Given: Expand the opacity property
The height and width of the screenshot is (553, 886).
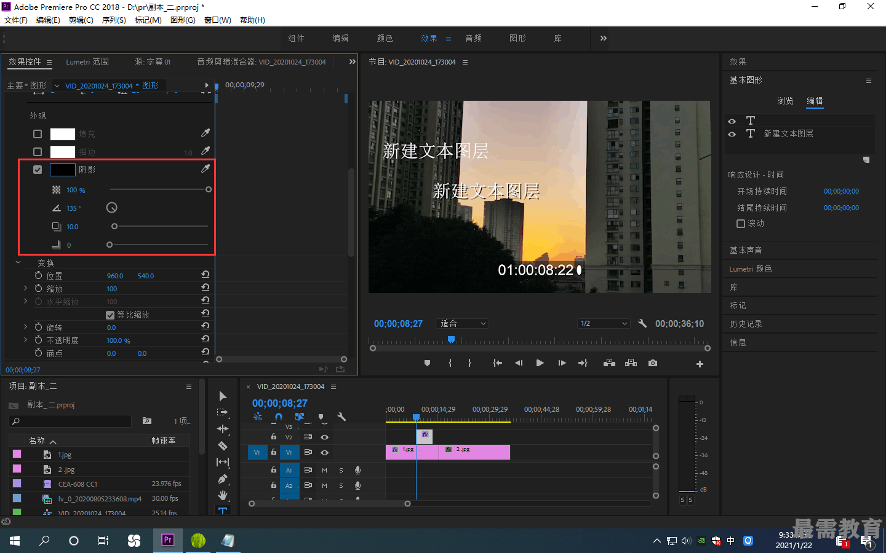Looking at the screenshot, I should tap(26, 340).
